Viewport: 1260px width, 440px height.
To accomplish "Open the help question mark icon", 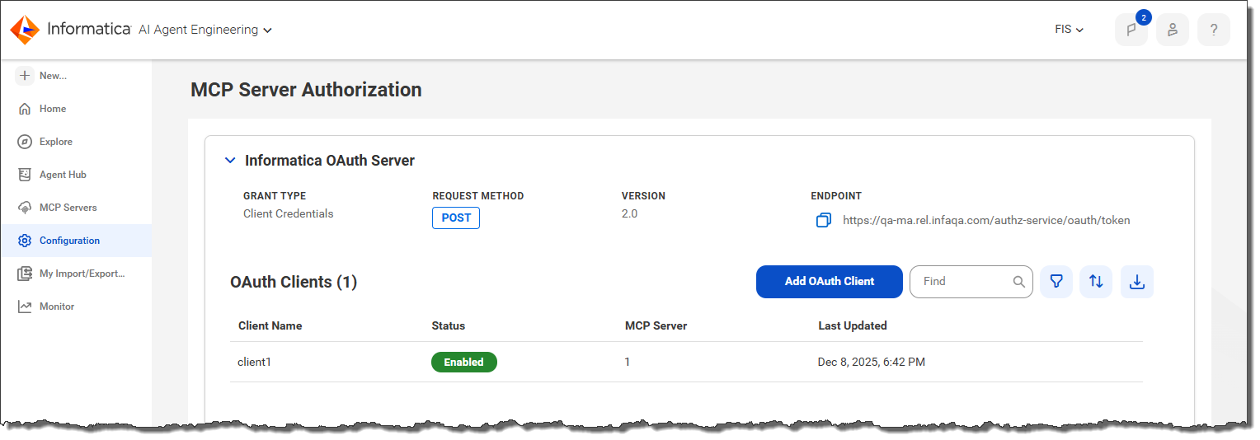I will pos(1213,30).
